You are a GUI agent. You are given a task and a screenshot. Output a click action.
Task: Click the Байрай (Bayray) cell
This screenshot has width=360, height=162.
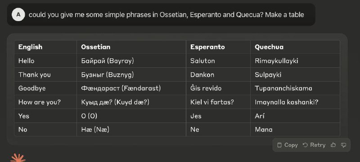131,61
